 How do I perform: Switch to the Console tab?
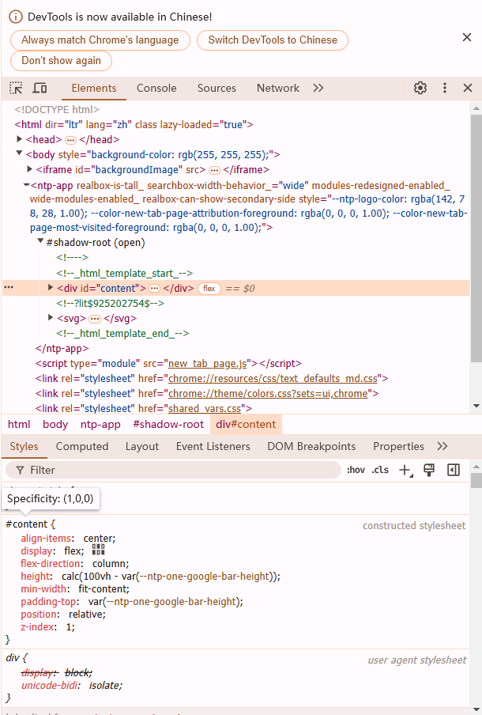point(156,88)
